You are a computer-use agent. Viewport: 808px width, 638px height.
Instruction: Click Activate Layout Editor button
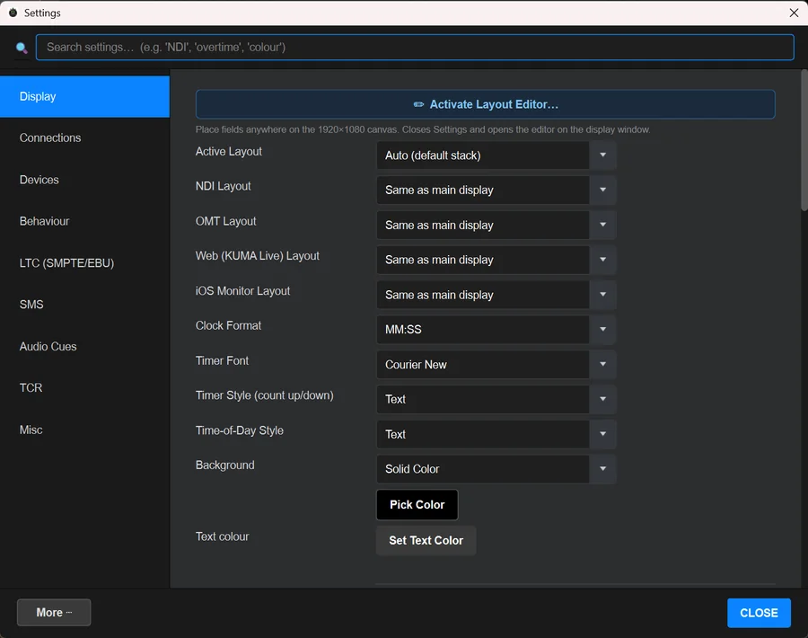[x=486, y=104]
